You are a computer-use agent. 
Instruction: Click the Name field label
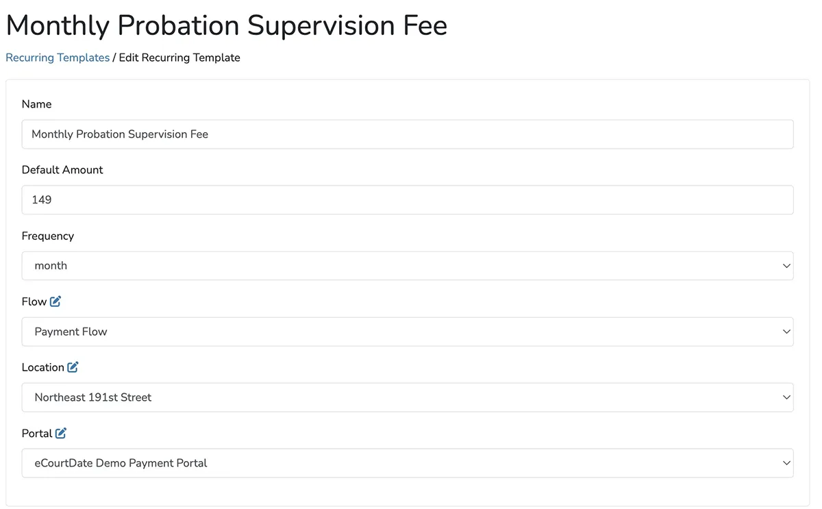[x=36, y=103]
